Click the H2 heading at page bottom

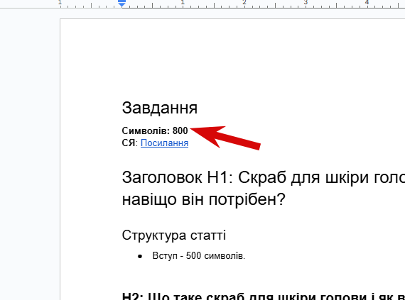263,296
